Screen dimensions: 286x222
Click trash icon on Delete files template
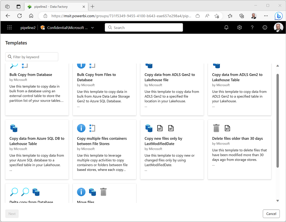(x=216, y=128)
